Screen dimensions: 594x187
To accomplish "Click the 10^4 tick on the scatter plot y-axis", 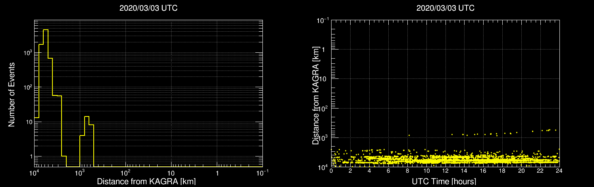I will (x=323, y=167).
